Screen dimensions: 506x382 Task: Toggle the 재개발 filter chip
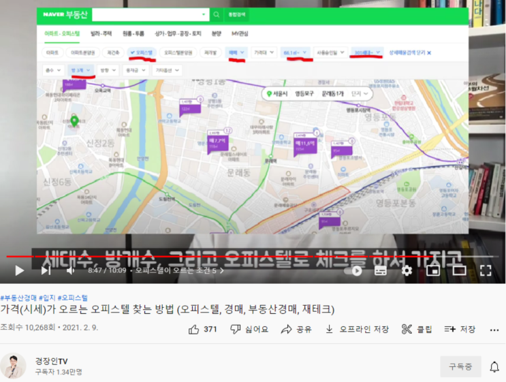(210, 52)
